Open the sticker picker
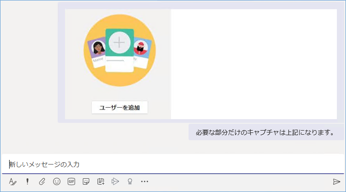This screenshot has height=192, width=346. [86, 181]
